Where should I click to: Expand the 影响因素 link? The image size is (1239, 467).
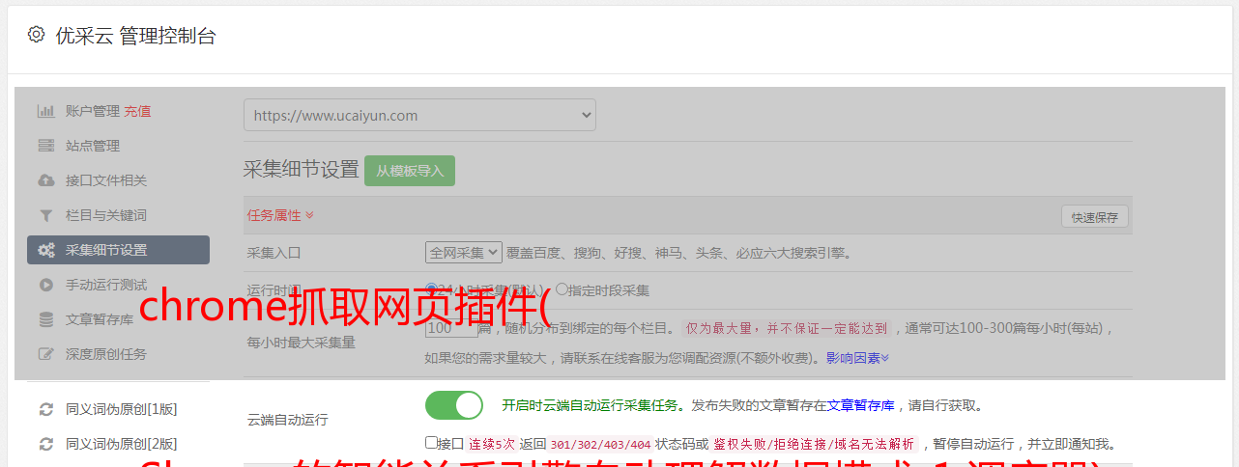tap(857, 358)
